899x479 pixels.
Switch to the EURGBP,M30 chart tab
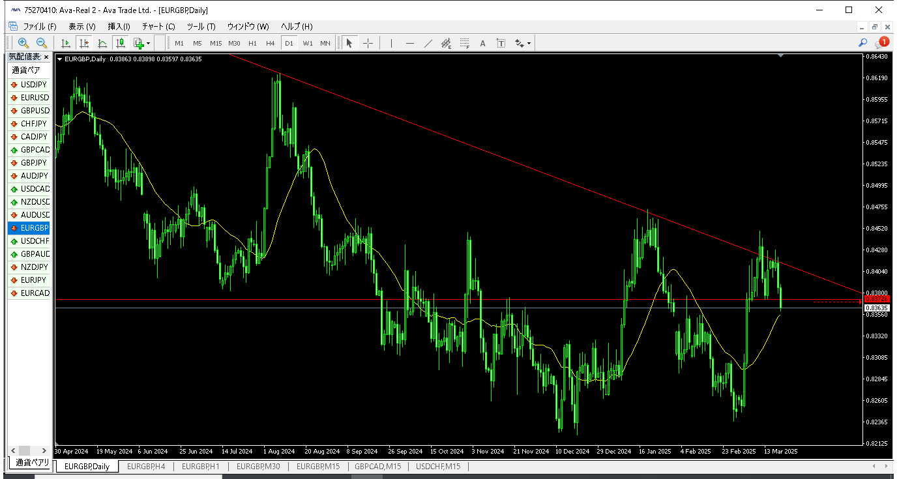pos(258,467)
